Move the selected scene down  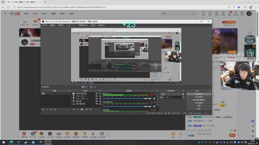(55, 110)
